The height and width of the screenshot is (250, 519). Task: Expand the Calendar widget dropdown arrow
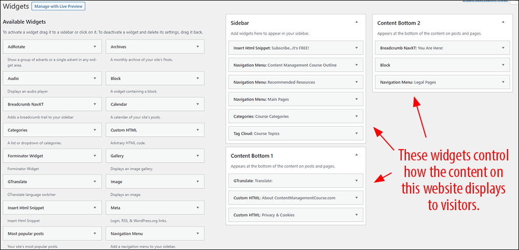point(198,104)
